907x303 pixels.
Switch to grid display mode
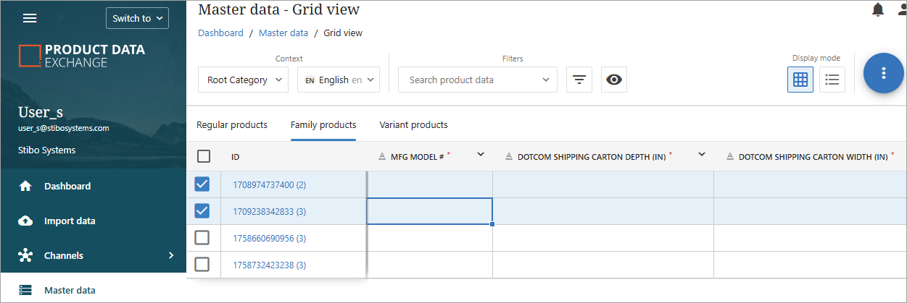(x=800, y=80)
